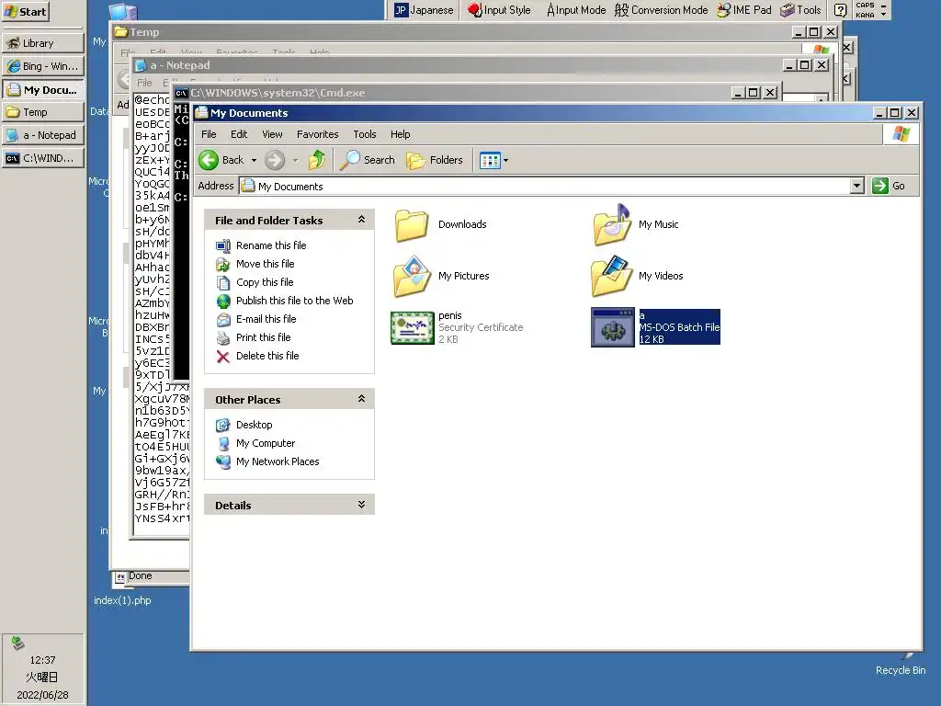Open the View menu in My Documents
The width and height of the screenshot is (941, 706).
(x=272, y=134)
